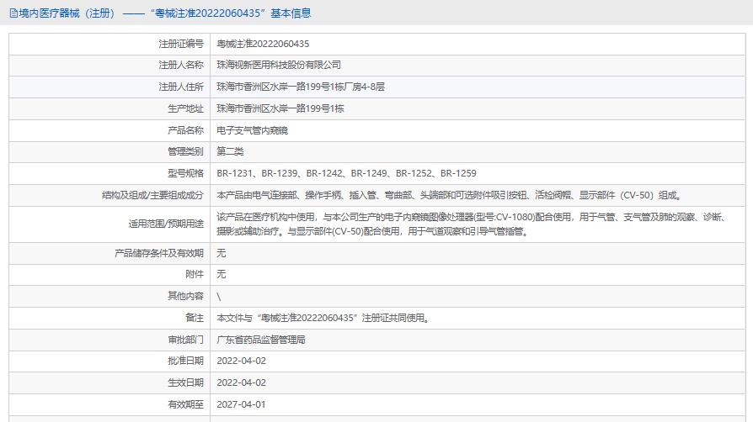
Task: Select approving department 广东省药品监督管理局
Action: [261, 340]
